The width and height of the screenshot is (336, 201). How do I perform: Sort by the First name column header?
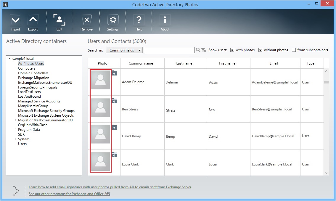click(229, 63)
